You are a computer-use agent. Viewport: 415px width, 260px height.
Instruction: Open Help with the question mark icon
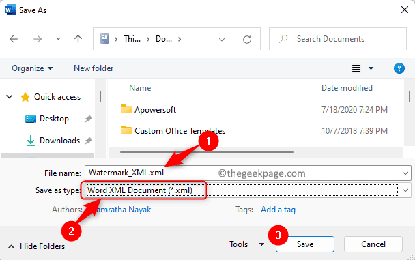click(399, 68)
